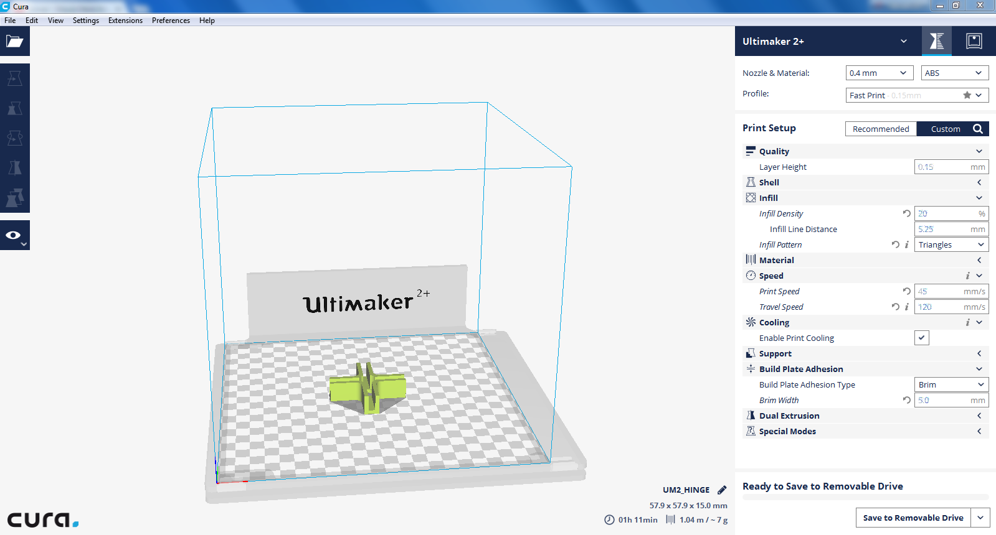The width and height of the screenshot is (996, 535).
Task: Open the Extensions menu
Action: [125, 21]
